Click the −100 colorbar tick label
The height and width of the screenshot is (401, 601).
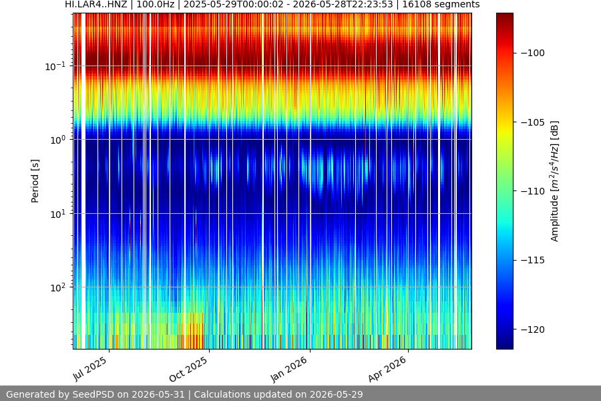tap(533, 53)
